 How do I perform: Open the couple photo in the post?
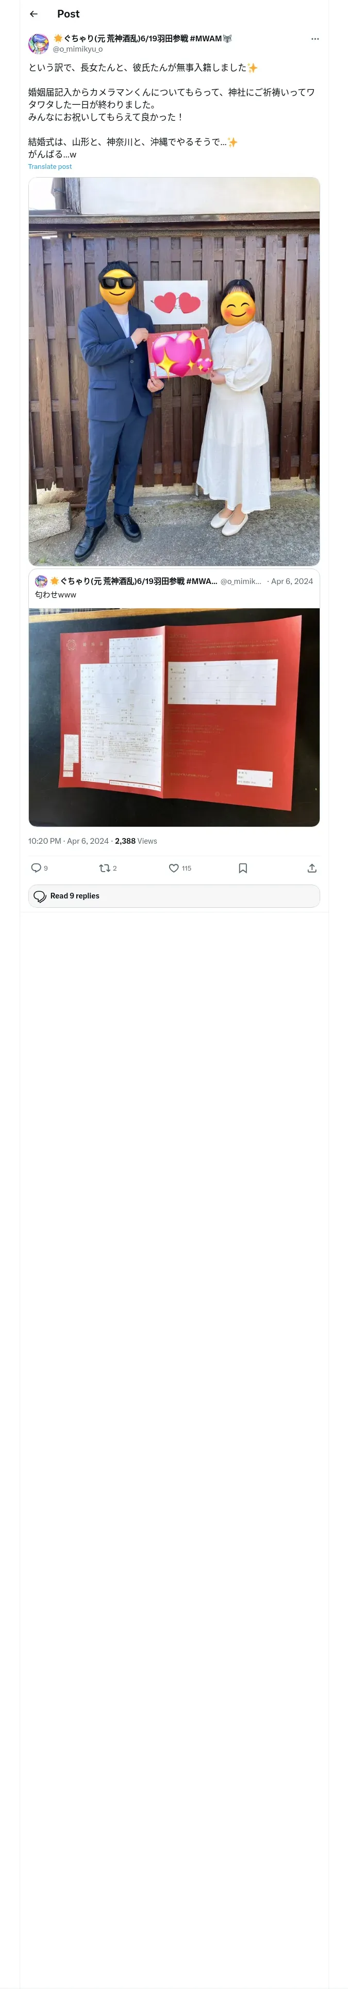tap(174, 371)
